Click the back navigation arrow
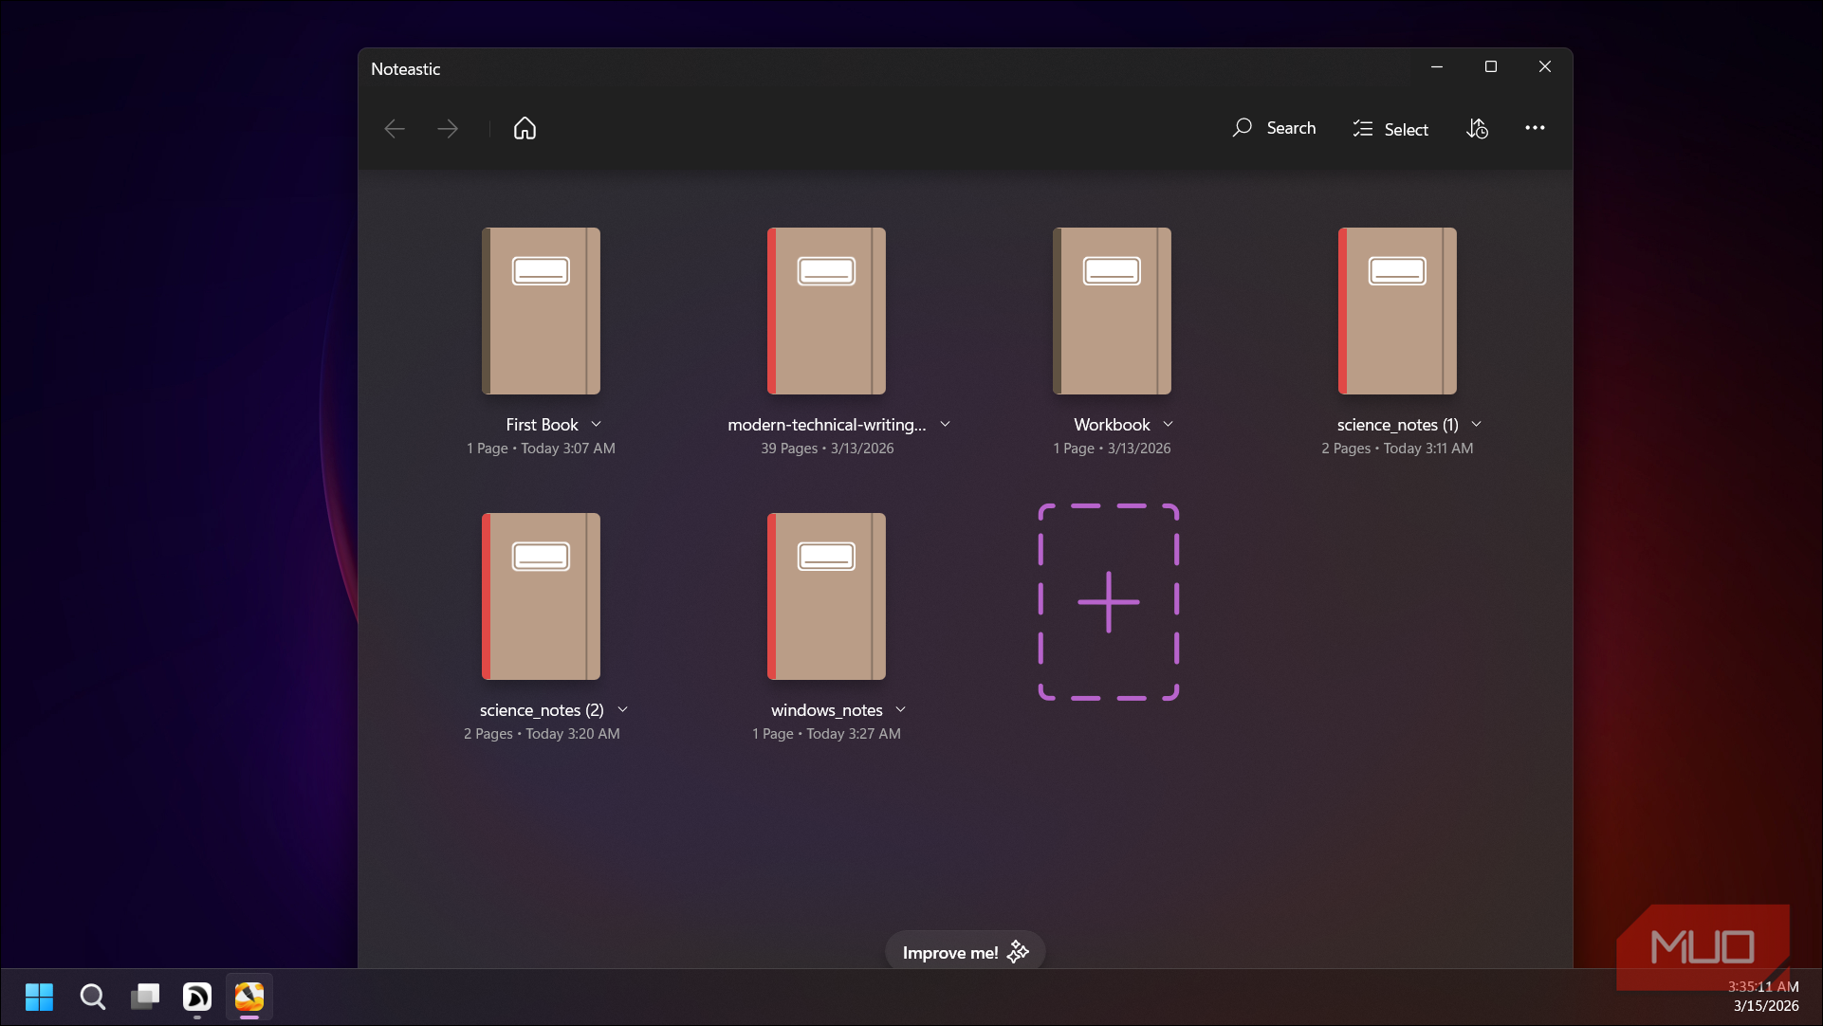 [395, 128]
